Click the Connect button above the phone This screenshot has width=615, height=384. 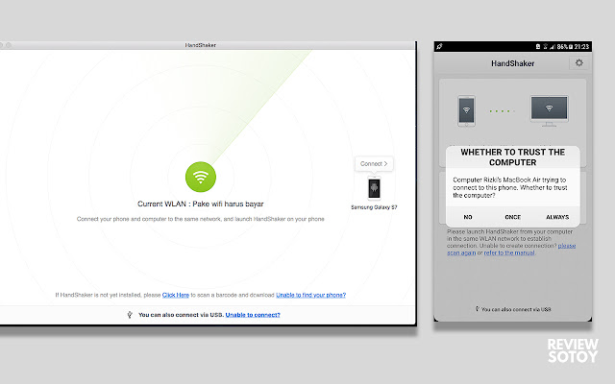(x=374, y=164)
